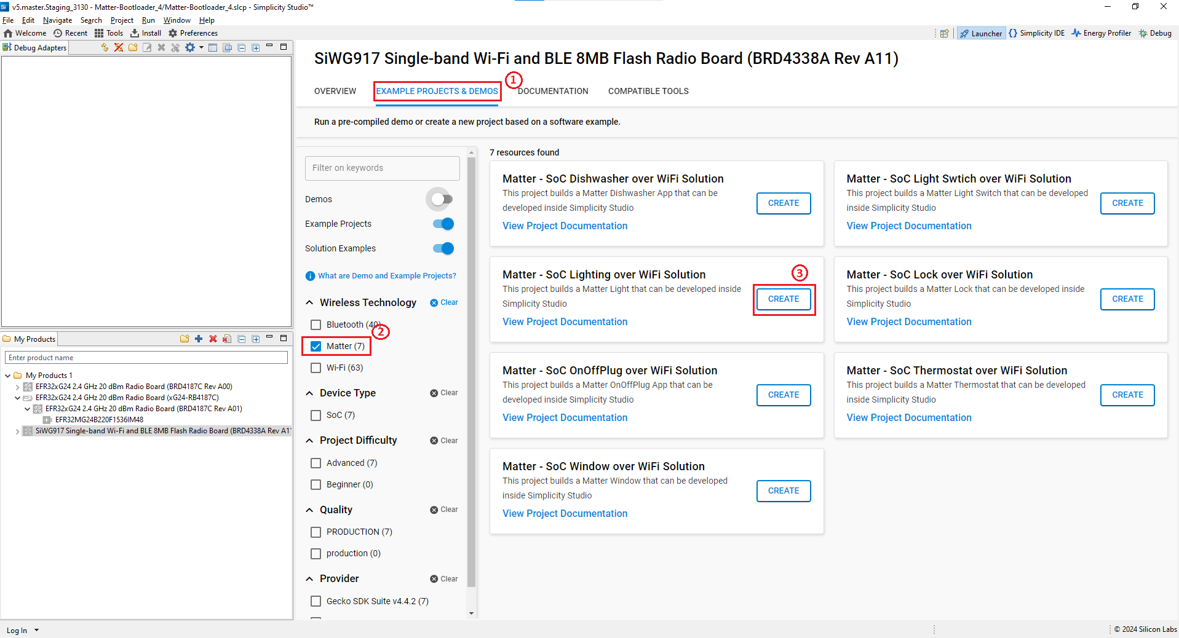The image size is (1179, 638).
Task: Check the PRODUCTION (7) quality filter
Action: [x=316, y=532]
